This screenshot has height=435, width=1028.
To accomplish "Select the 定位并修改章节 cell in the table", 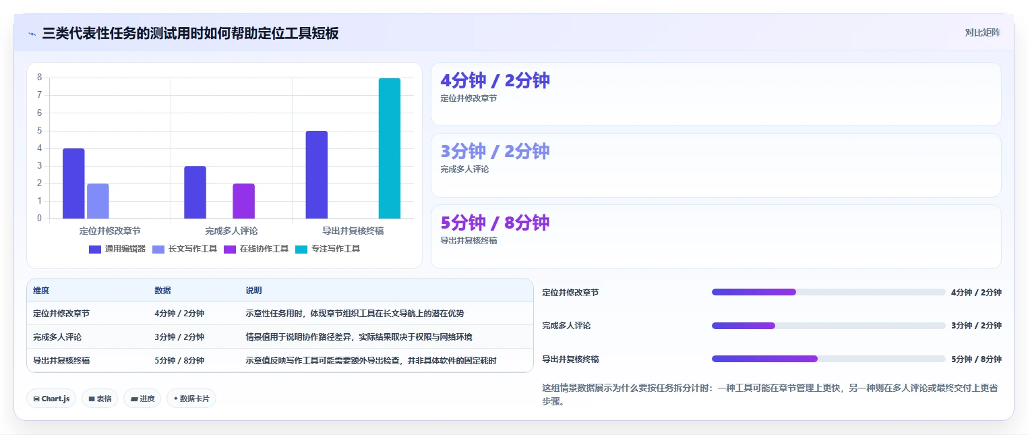I will point(61,313).
